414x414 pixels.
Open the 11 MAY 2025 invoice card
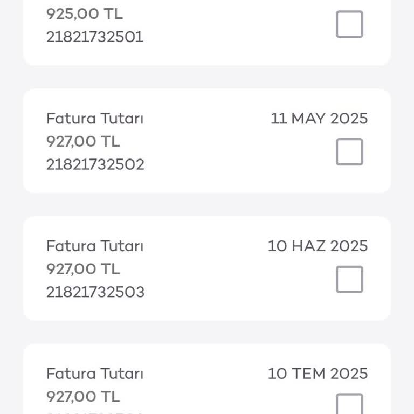(207, 141)
